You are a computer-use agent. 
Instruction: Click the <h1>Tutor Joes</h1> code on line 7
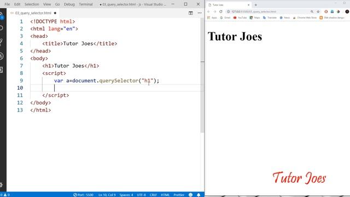coord(71,66)
